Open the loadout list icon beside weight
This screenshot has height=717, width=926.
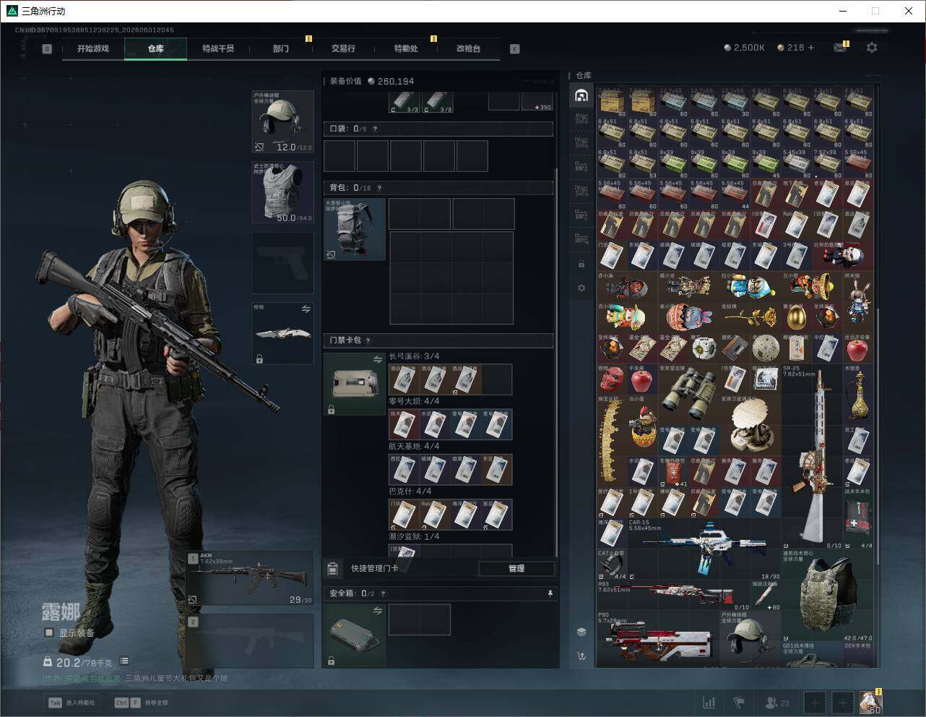124,661
